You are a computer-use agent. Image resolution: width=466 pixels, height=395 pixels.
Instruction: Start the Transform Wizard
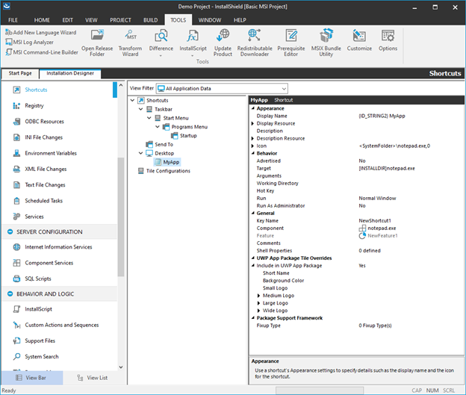[x=130, y=43]
